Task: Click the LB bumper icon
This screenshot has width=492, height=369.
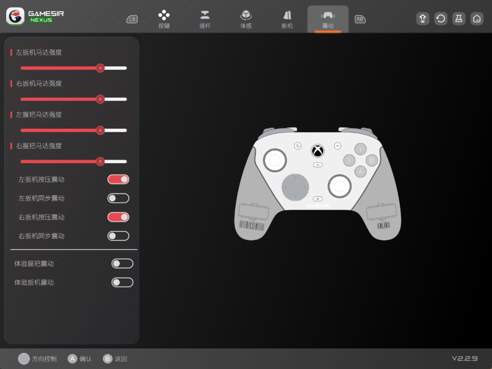Action: click(132, 19)
